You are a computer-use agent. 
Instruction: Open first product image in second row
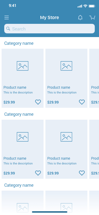pyautogui.click(x=22, y=137)
